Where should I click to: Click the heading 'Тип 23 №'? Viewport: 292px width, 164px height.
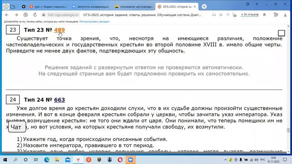(x=38, y=30)
